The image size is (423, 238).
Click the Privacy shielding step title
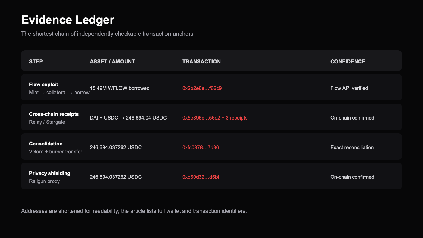click(x=50, y=173)
